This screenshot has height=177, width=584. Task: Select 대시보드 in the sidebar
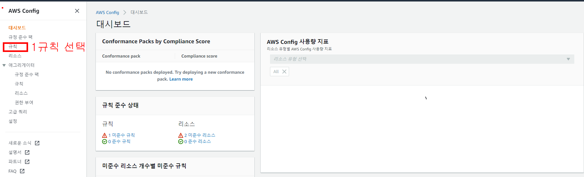17,28
